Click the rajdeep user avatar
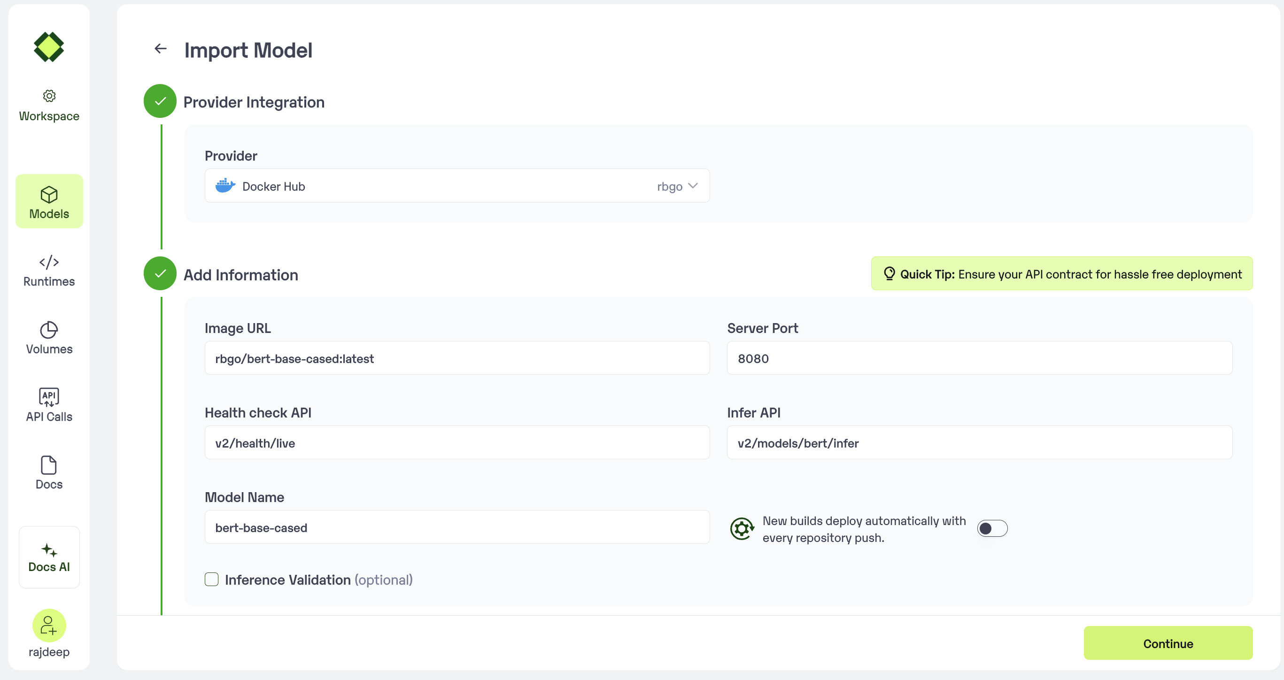 49,625
